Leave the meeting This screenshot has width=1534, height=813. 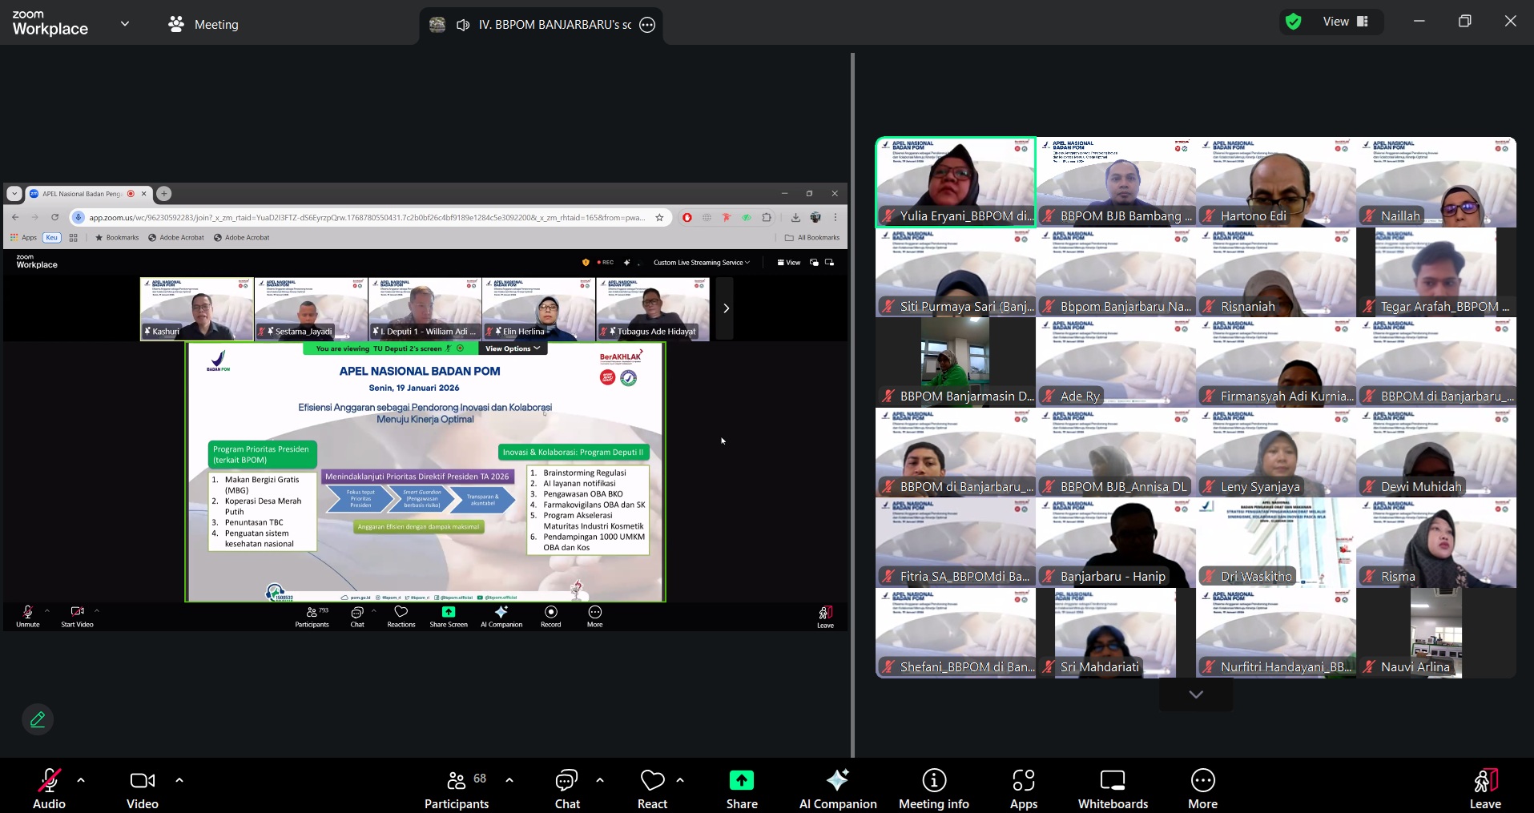[x=1484, y=789]
